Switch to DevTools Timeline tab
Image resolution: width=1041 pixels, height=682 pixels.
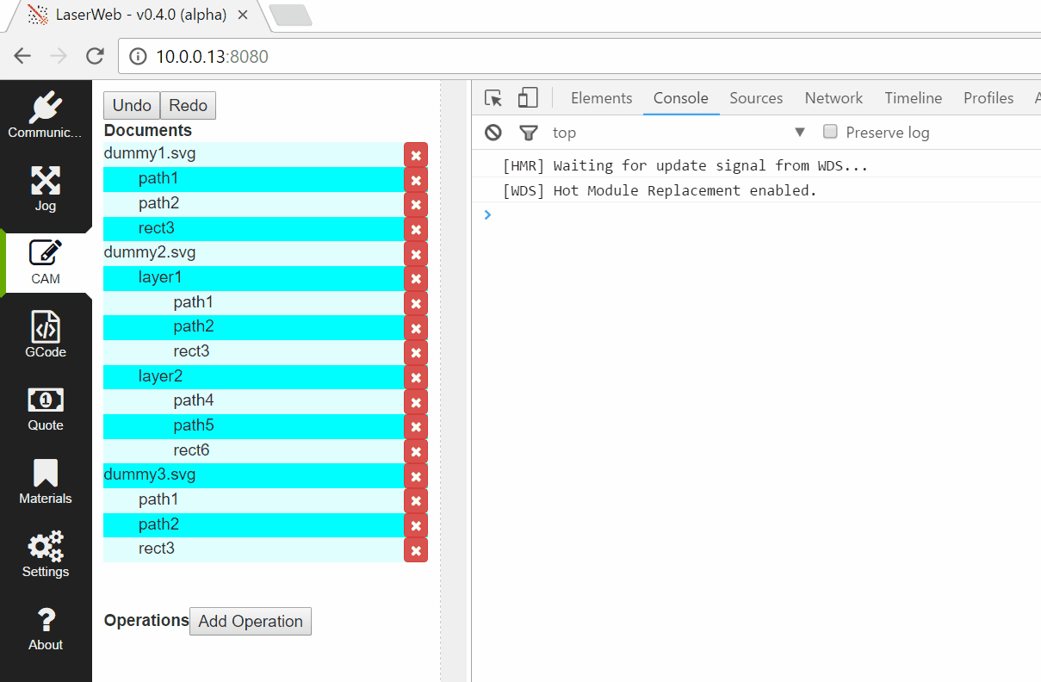pos(914,98)
